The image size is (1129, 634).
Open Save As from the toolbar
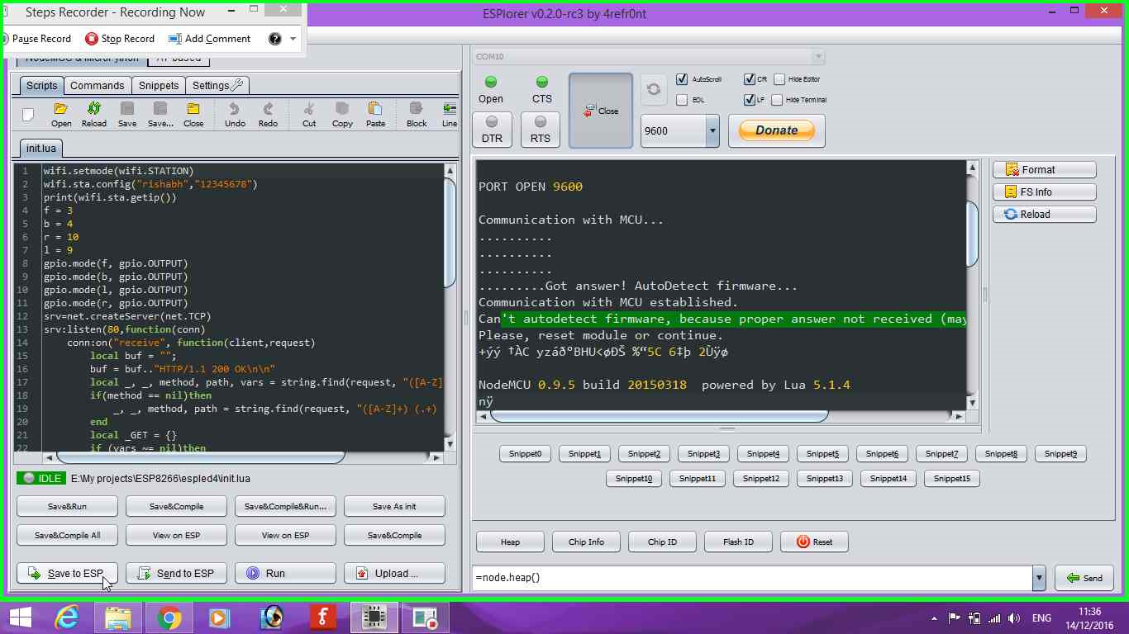click(160, 115)
